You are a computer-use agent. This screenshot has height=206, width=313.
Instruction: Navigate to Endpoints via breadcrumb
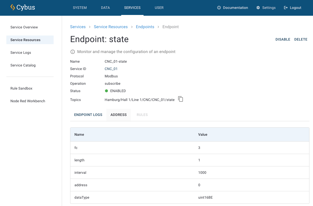pos(145,27)
